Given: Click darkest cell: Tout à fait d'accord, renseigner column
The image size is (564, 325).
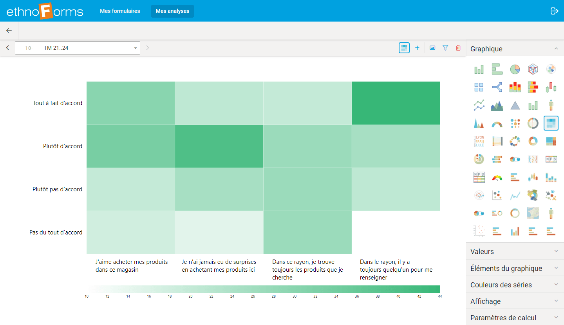Looking at the screenshot, I should pos(396,103).
